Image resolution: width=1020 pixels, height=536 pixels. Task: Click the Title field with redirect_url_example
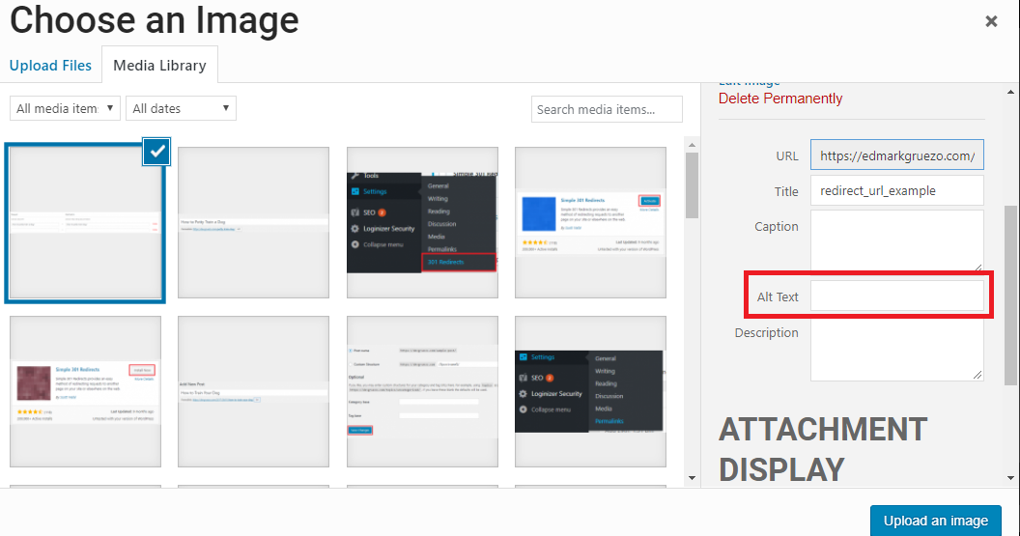tap(896, 190)
